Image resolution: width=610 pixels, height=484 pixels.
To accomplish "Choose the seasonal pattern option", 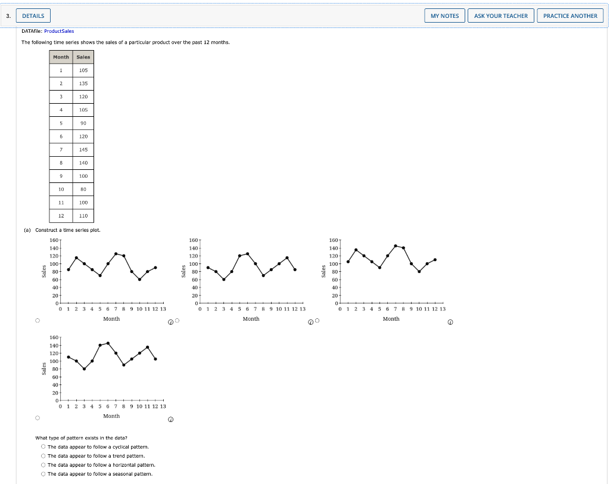I will pos(43,473).
